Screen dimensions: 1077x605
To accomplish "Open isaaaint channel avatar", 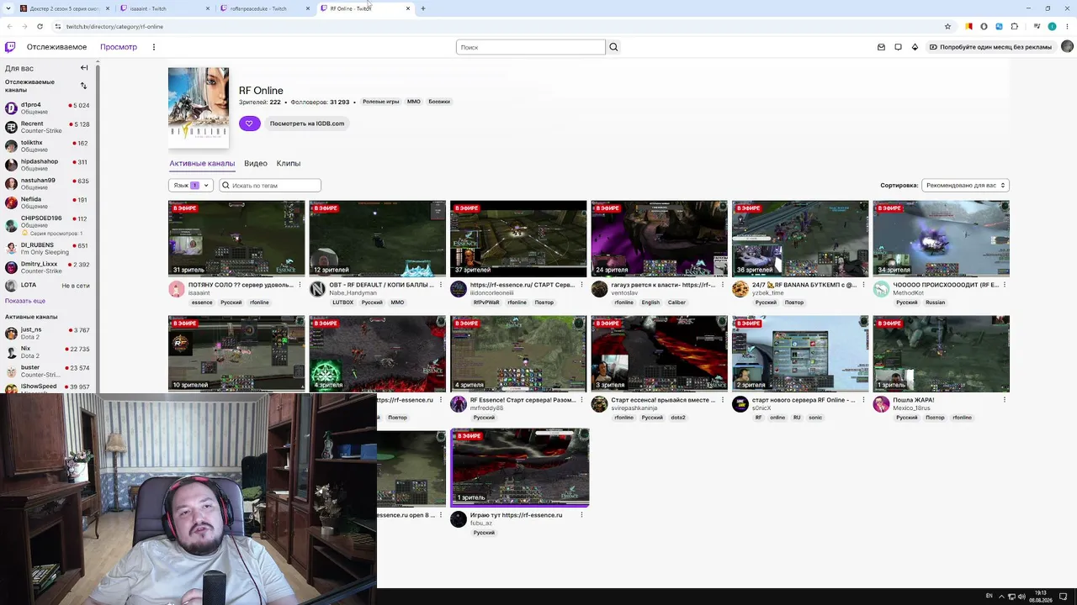I will [176, 289].
